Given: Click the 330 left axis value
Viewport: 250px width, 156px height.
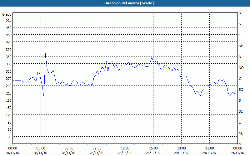Looking at the screenshot, I should coord(9,64).
